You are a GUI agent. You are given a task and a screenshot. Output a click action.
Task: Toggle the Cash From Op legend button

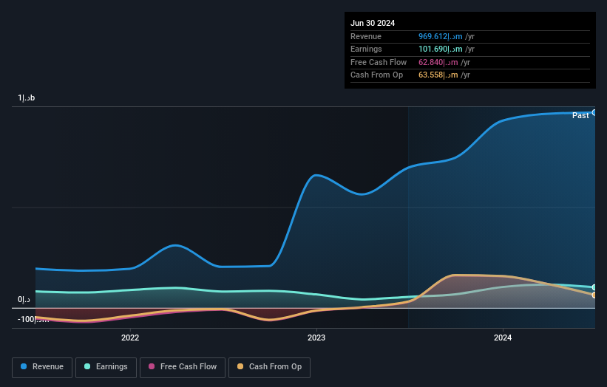pyautogui.click(x=269, y=367)
